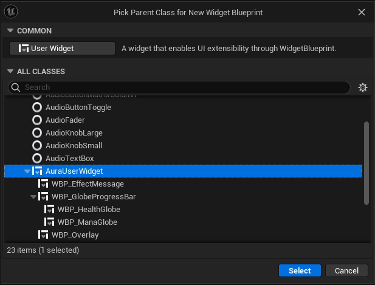Collapse the Common section

(10, 30)
